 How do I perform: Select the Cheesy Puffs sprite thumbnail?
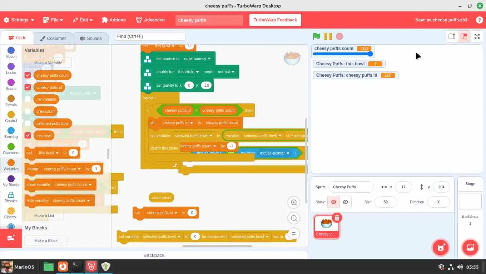(x=326, y=226)
